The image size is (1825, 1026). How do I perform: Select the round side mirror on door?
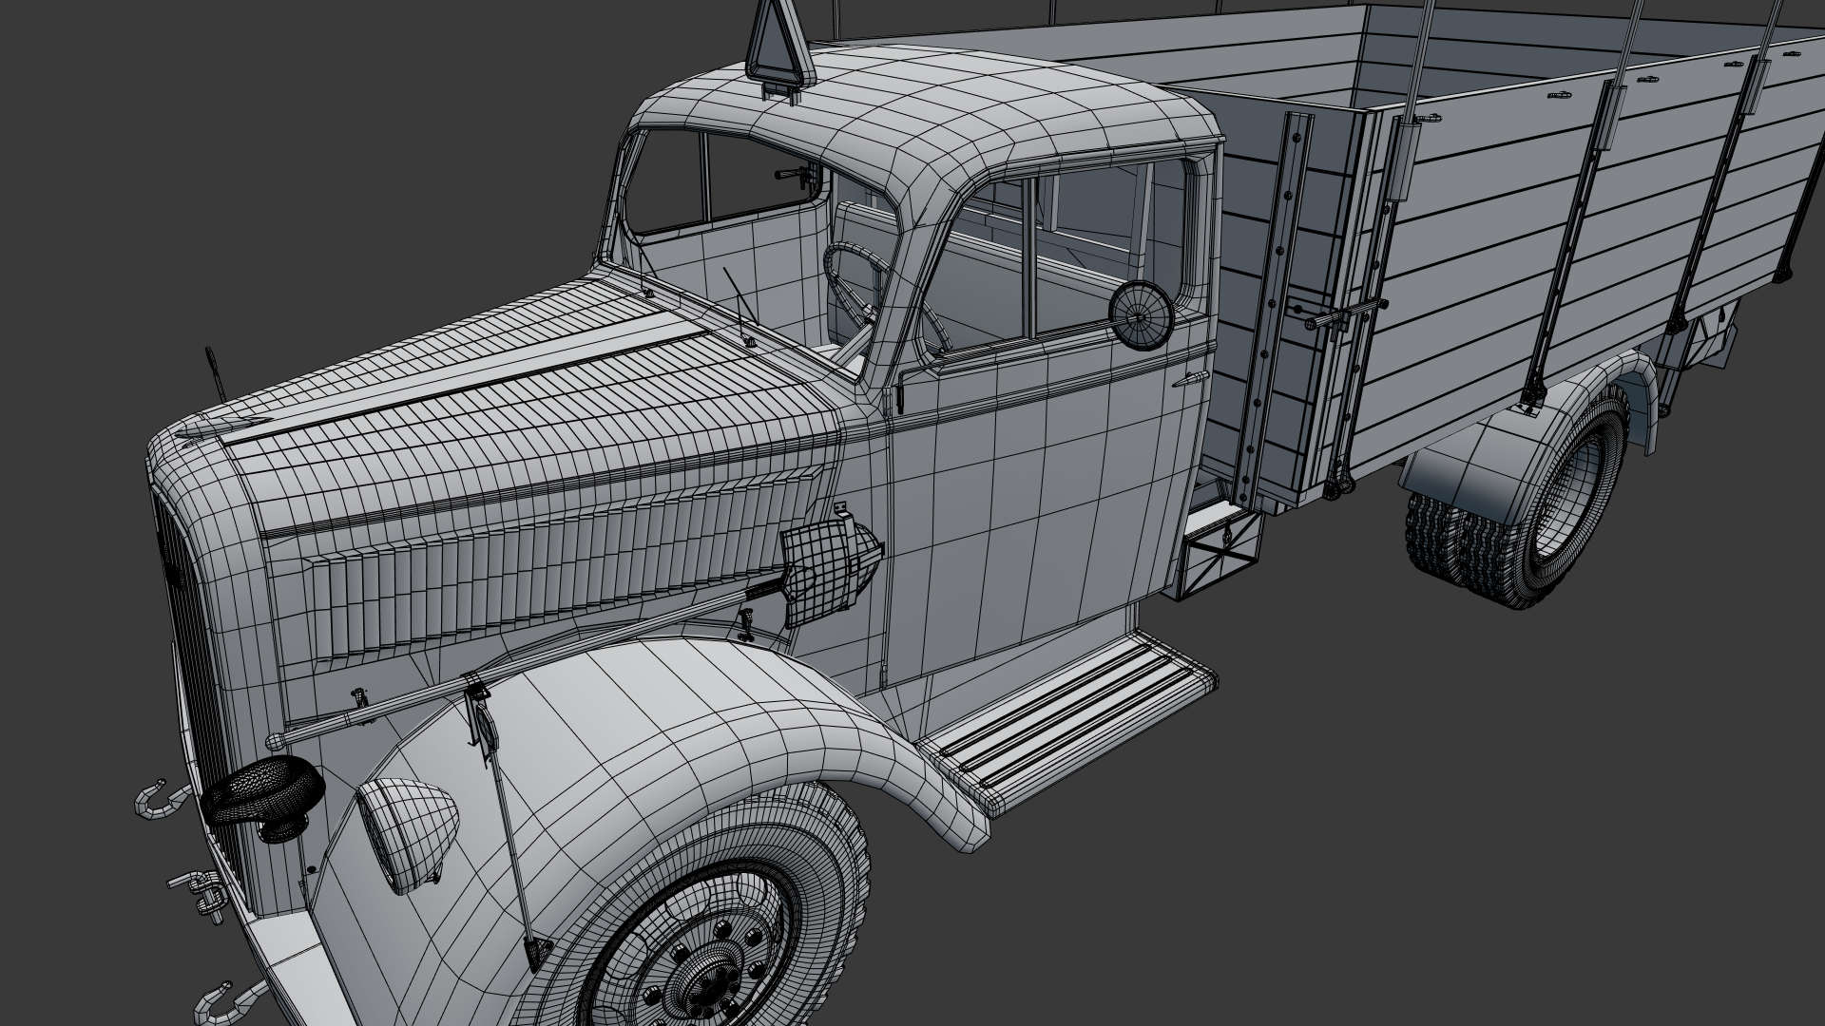tap(1141, 314)
